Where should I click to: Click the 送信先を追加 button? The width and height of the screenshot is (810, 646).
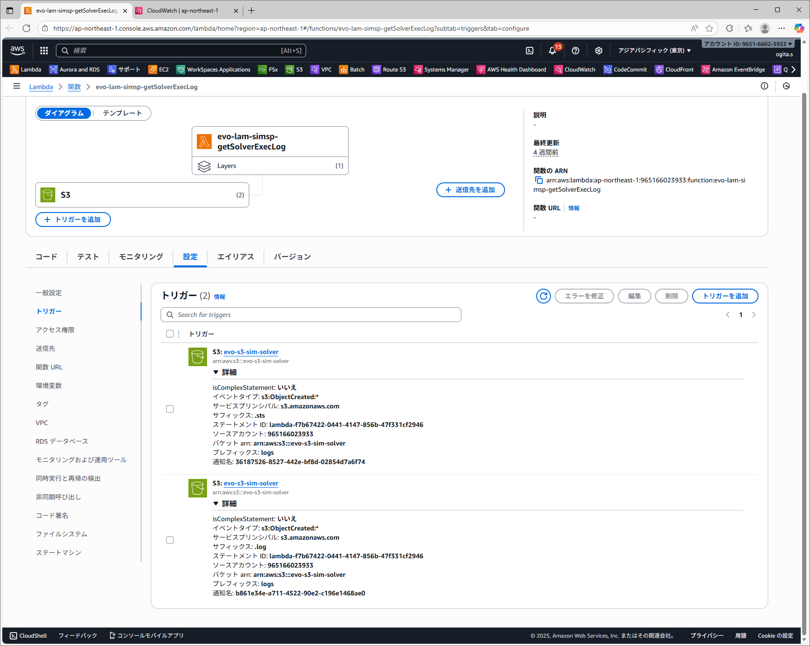tap(470, 190)
